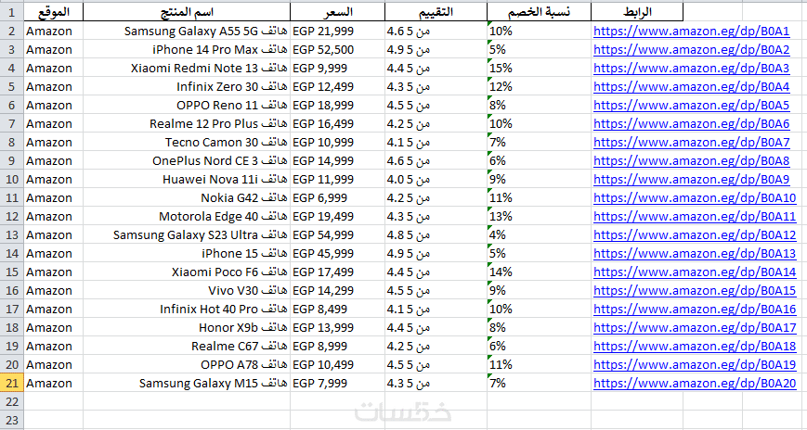Open the amazon.eg/dp/B0A10 link

point(695,197)
